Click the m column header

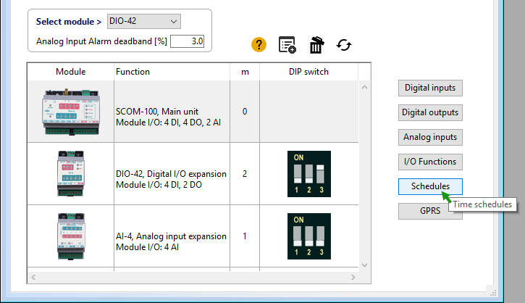(245, 72)
